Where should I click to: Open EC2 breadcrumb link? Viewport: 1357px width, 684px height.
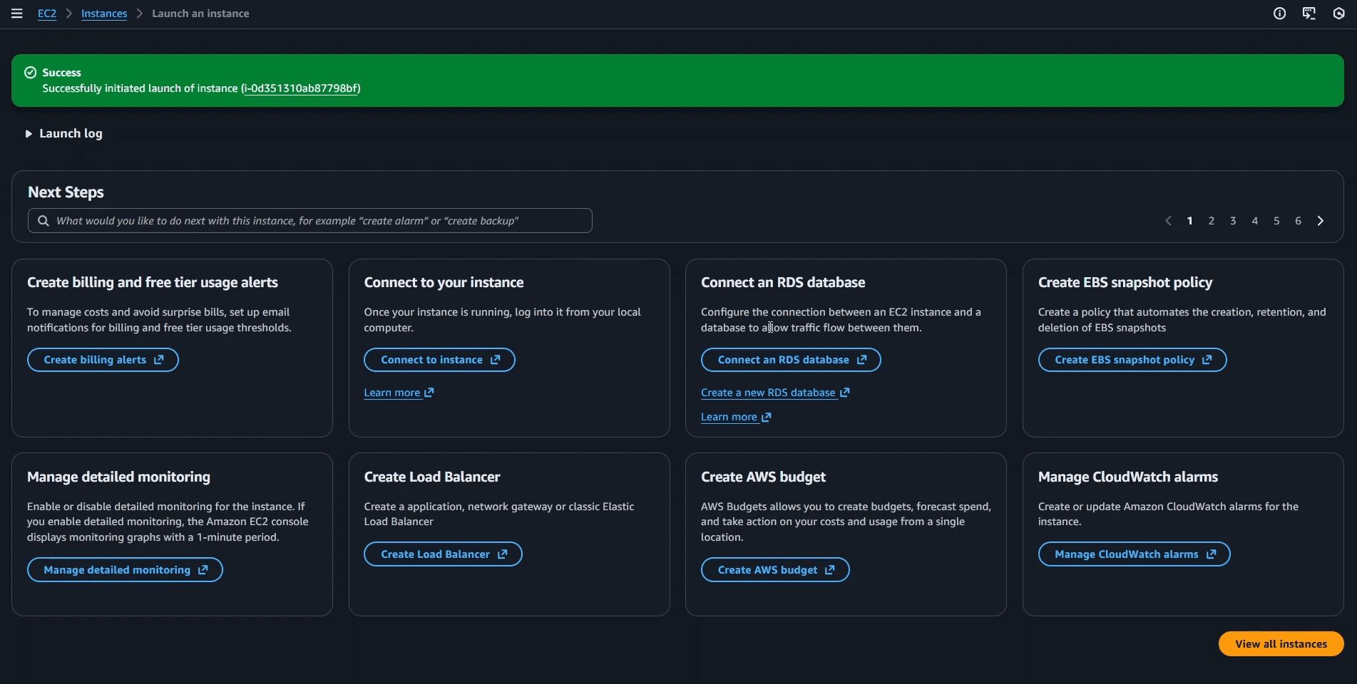(x=47, y=14)
